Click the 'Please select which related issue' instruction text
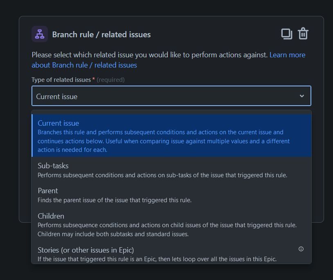Screen dimensions: 333x280 coord(149,55)
